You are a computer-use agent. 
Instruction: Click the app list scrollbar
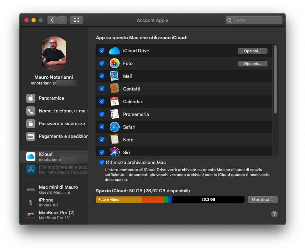(x=275, y=79)
